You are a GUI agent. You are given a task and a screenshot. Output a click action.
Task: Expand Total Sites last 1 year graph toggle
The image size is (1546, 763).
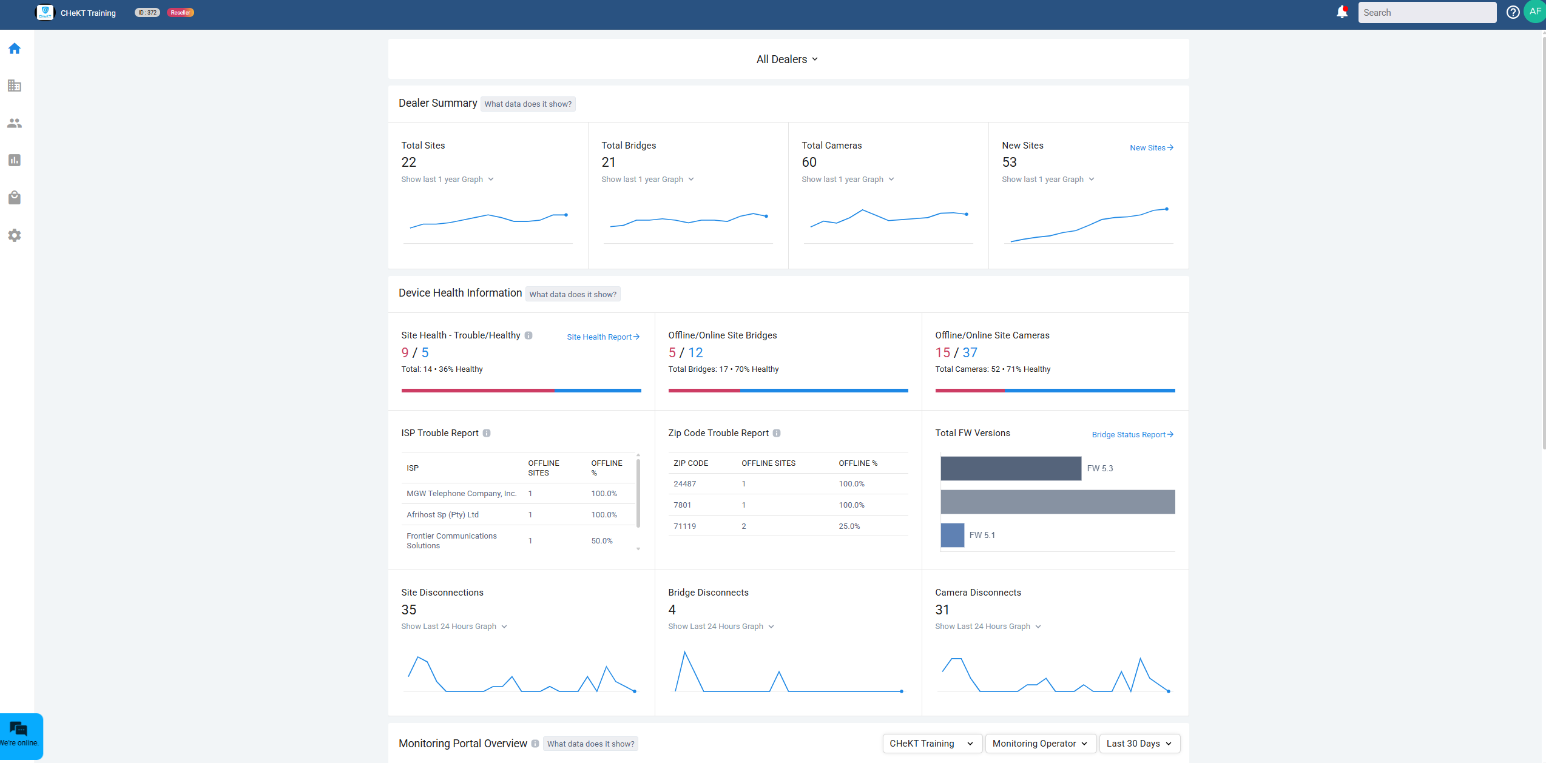point(448,180)
